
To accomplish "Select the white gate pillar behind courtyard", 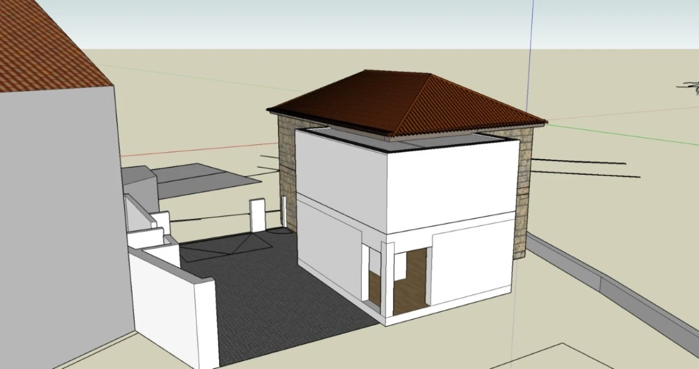I will coord(257,215).
